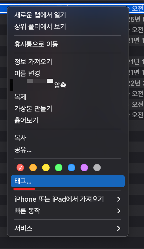Expand the 빠른 동작 submenu arrow
The height and width of the screenshot is (249, 144).
[x=119, y=211]
